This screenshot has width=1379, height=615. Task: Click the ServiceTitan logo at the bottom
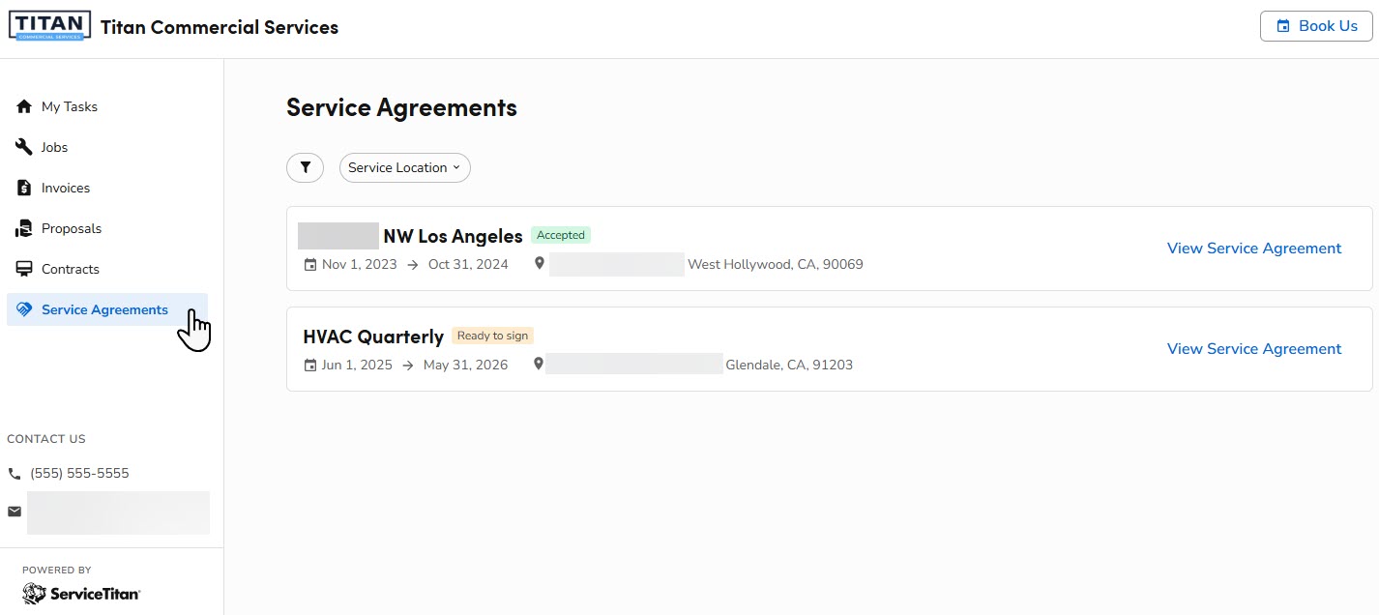tap(80, 593)
